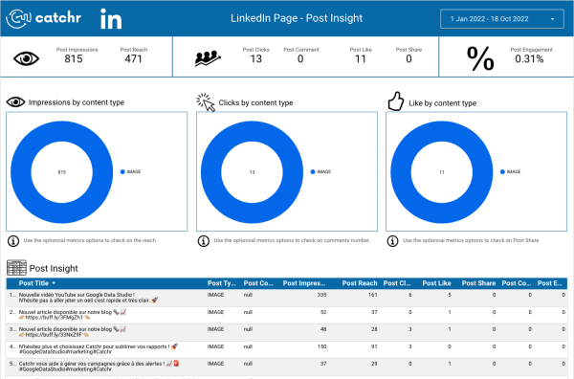Click the 'Impressions by content type' heading

coord(77,102)
